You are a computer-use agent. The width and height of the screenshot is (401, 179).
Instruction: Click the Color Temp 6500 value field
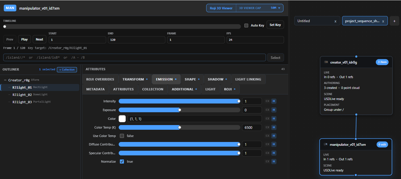coord(252,127)
